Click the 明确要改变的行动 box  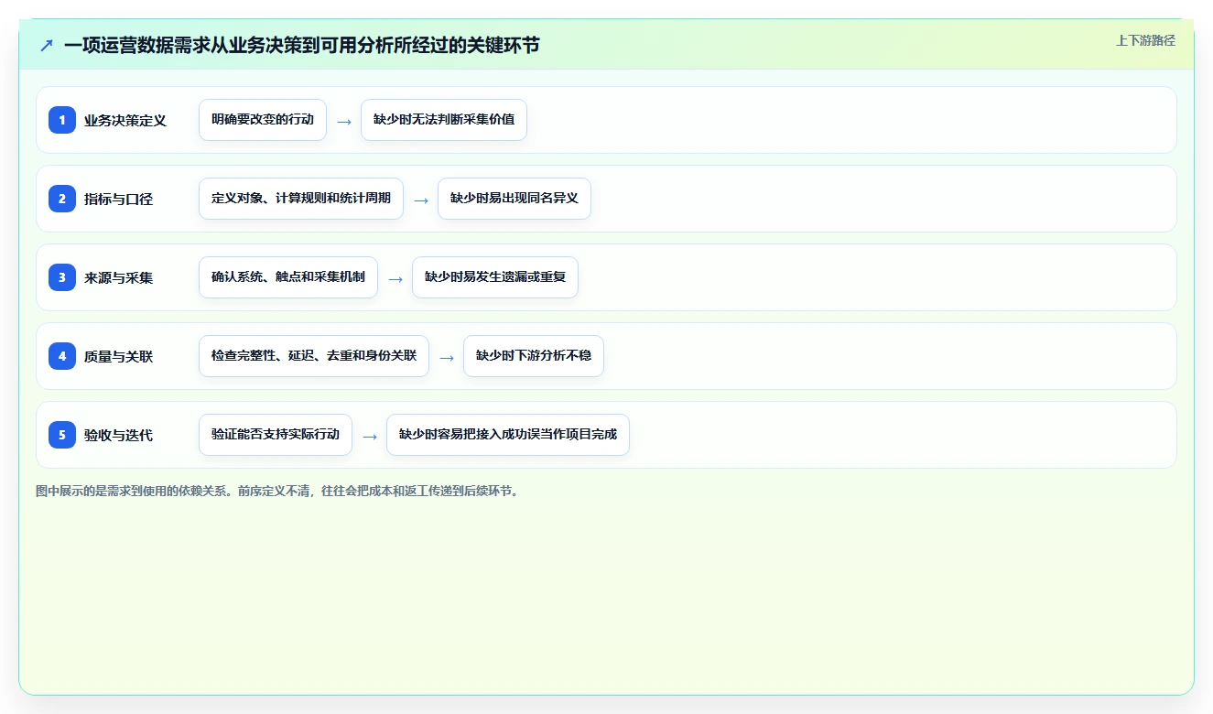click(263, 120)
